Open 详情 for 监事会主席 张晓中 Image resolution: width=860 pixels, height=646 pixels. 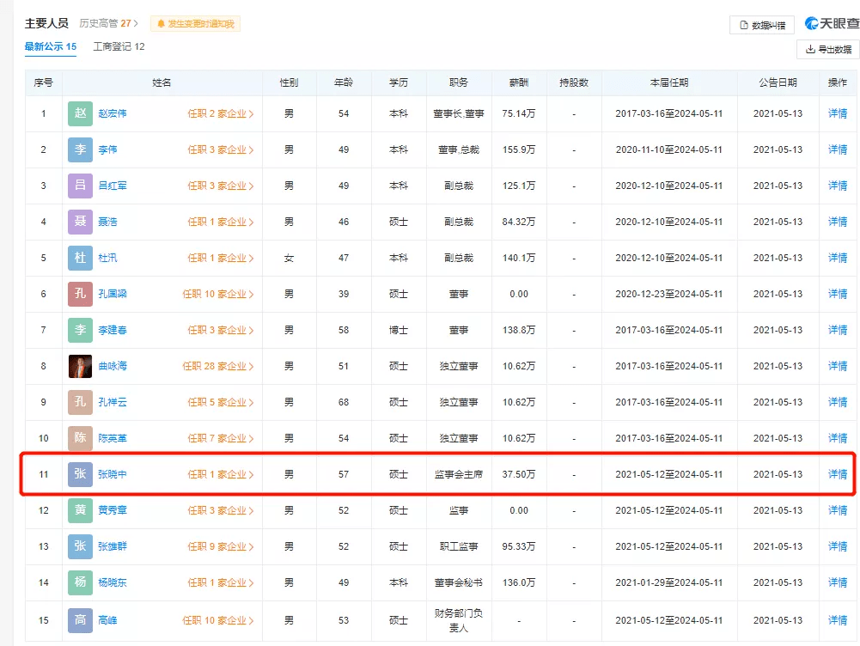tap(837, 473)
